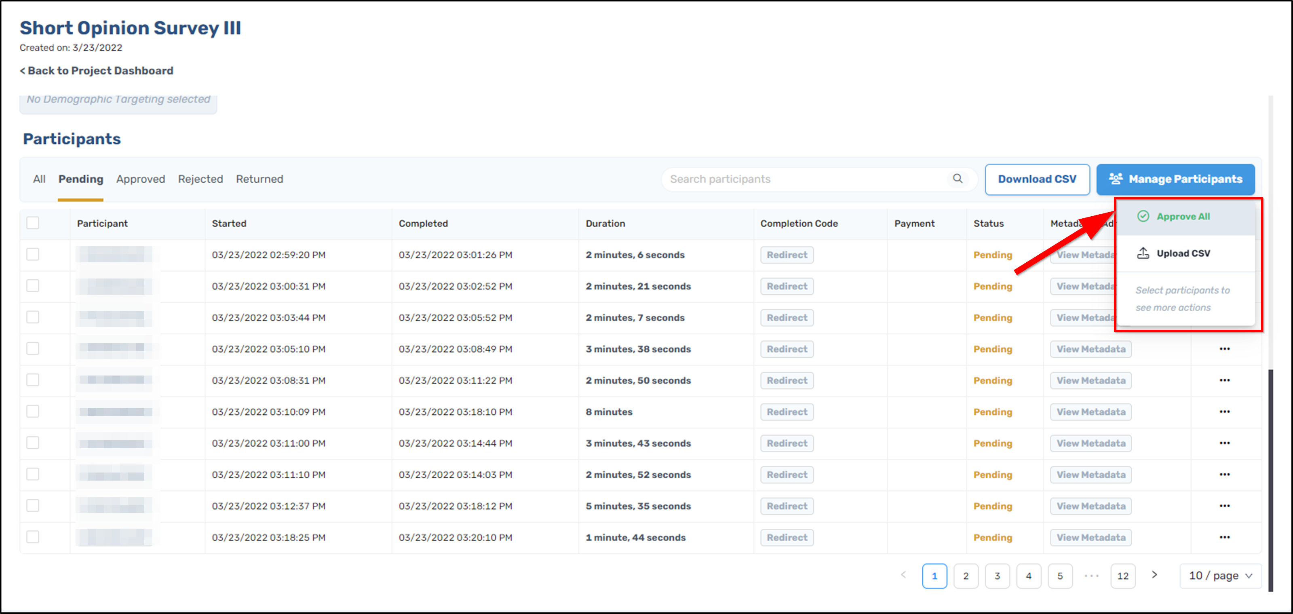Check participant started 03:03:44 PM
This screenshot has height=614, width=1293.
(x=33, y=317)
